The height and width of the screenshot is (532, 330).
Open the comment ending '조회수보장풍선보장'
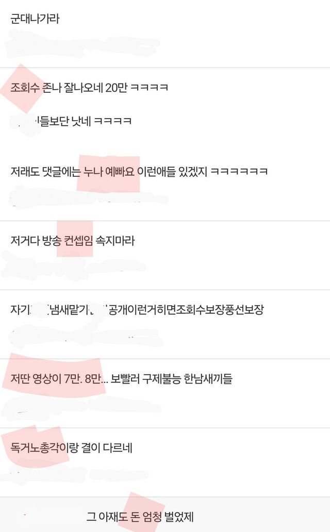[x=137, y=309]
